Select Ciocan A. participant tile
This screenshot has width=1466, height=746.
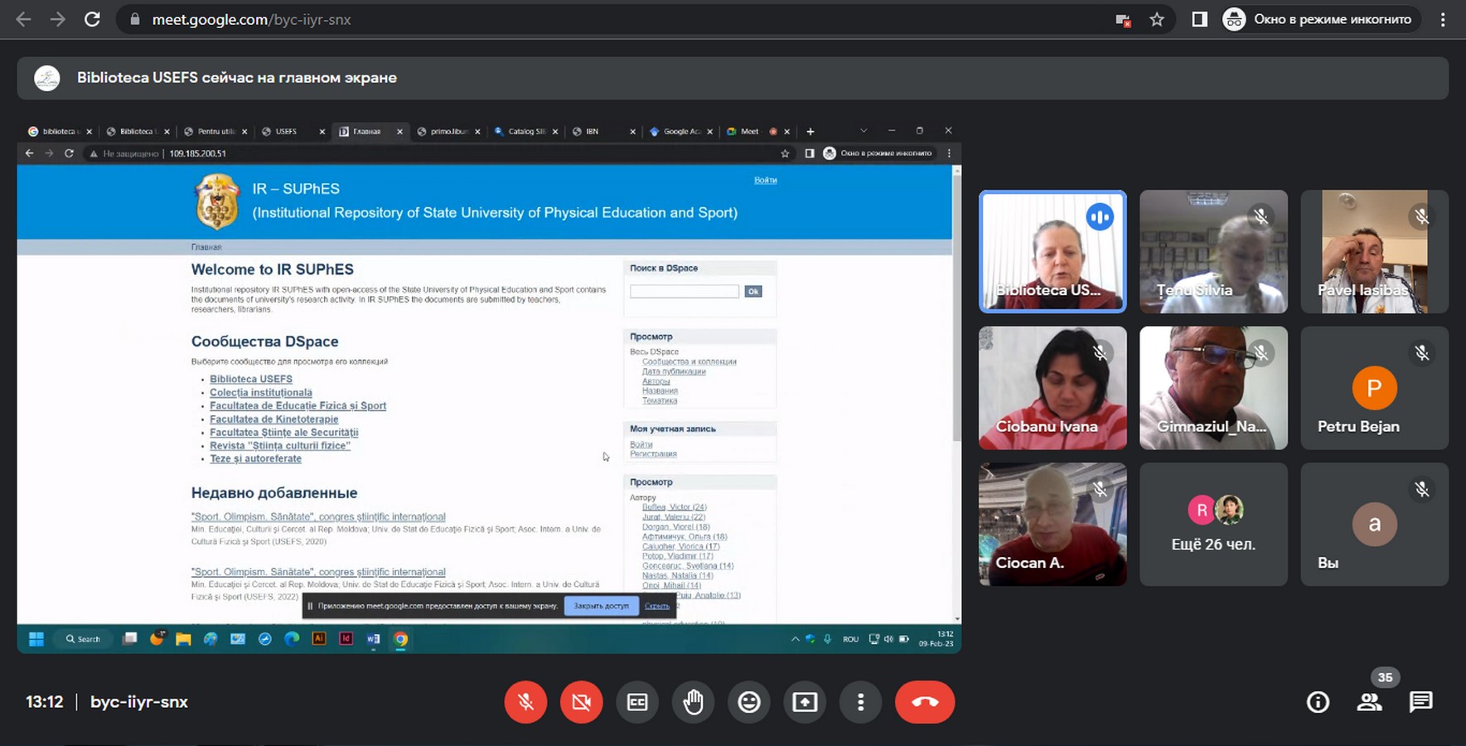(x=1052, y=524)
